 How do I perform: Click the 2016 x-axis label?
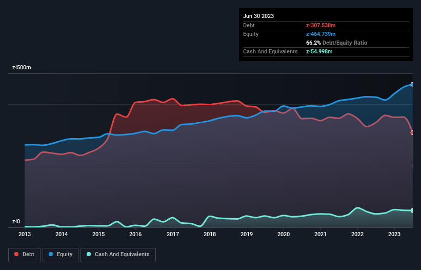tap(135, 234)
